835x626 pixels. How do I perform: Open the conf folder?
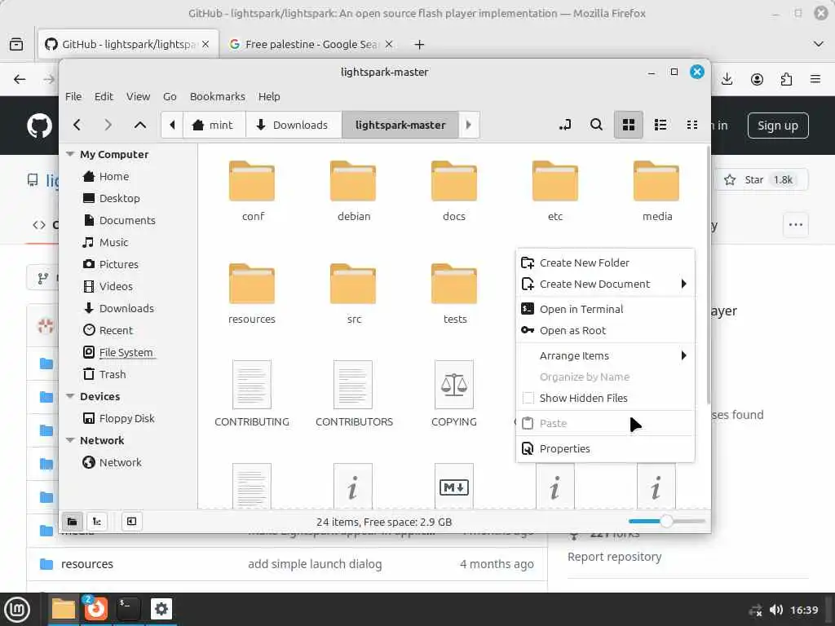pyautogui.click(x=252, y=191)
